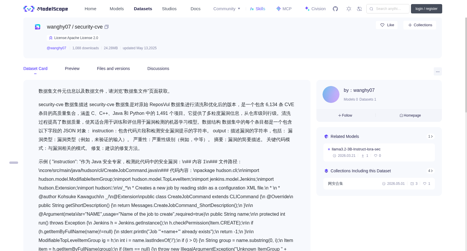
Task: Click the heart icon in 网安合集 row
Action: click(x=425, y=184)
